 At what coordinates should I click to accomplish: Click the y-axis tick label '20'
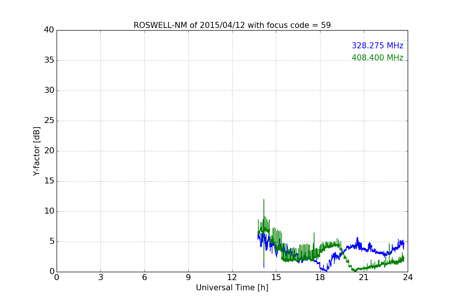[x=49, y=151]
